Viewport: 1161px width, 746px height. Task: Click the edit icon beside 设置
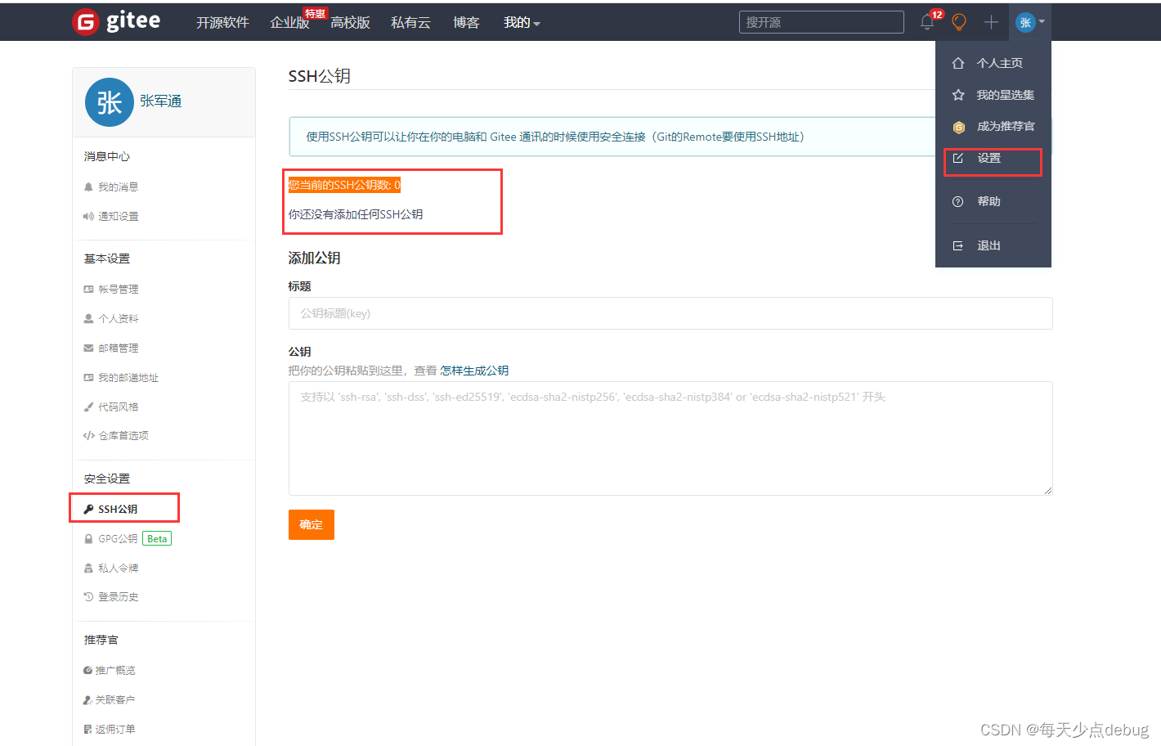(957, 158)
